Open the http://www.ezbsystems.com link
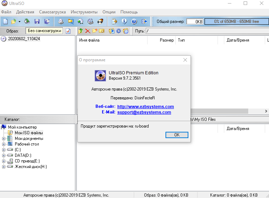The width and height of the screenshot is (269, 198). click(x=145, y=107)
